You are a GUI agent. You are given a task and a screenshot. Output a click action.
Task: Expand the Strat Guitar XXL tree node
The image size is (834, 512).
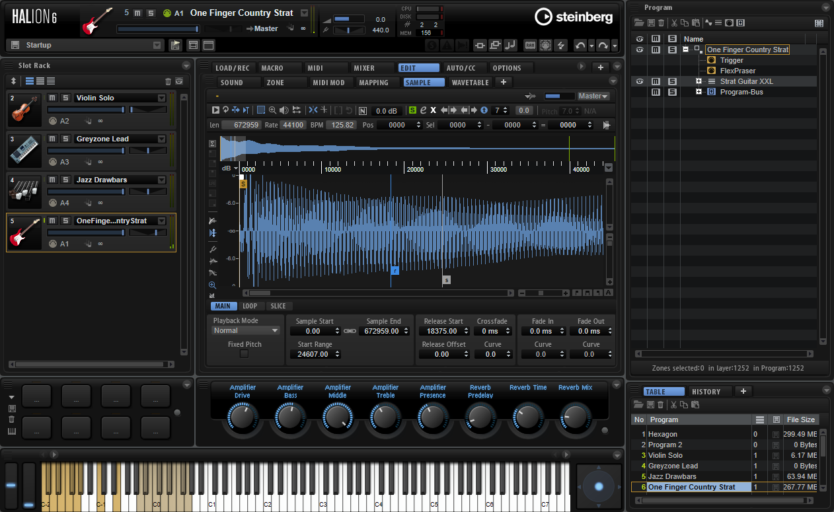pyautogui.click(x=699, y=81)
